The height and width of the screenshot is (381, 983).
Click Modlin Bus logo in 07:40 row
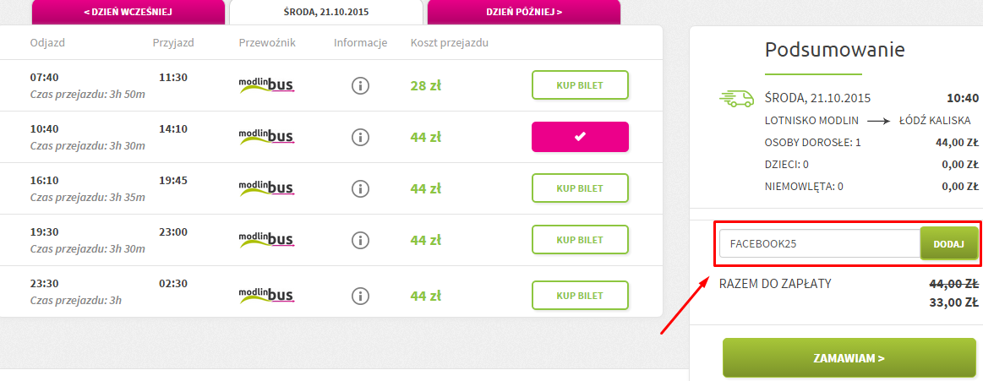[x=267, y=84]
